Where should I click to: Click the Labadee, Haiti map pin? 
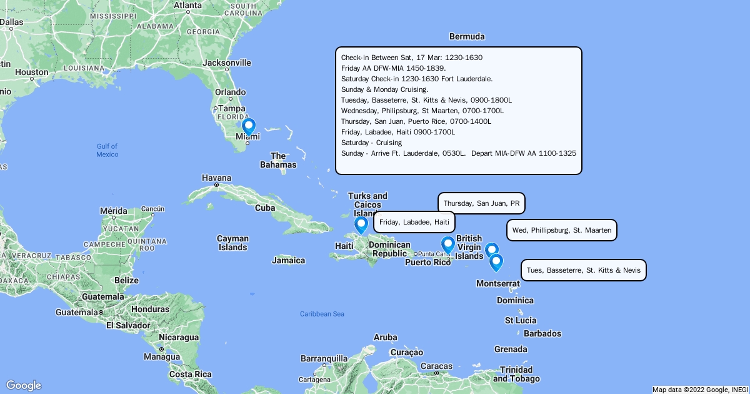pos(361,225)
